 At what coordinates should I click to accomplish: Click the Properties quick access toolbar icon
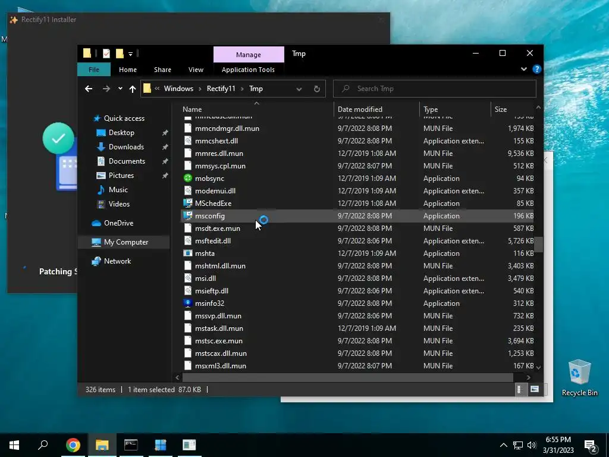[106, 53]
